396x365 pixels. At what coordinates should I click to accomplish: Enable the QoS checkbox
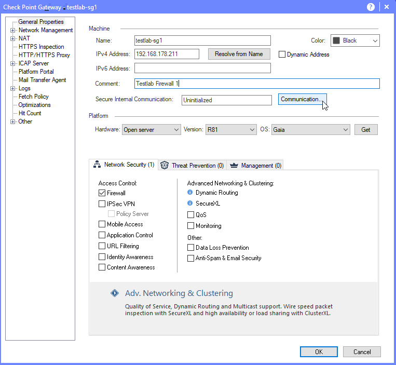190,215
